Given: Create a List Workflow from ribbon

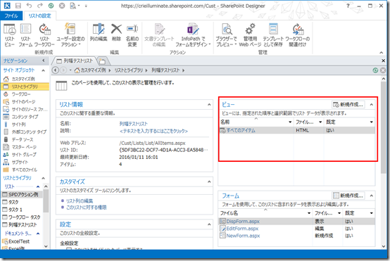Looking at the screenshot, I should coord(44,35).
